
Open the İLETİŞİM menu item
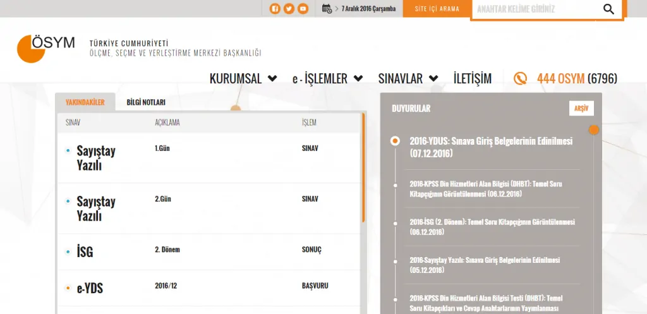pos(472,79)
